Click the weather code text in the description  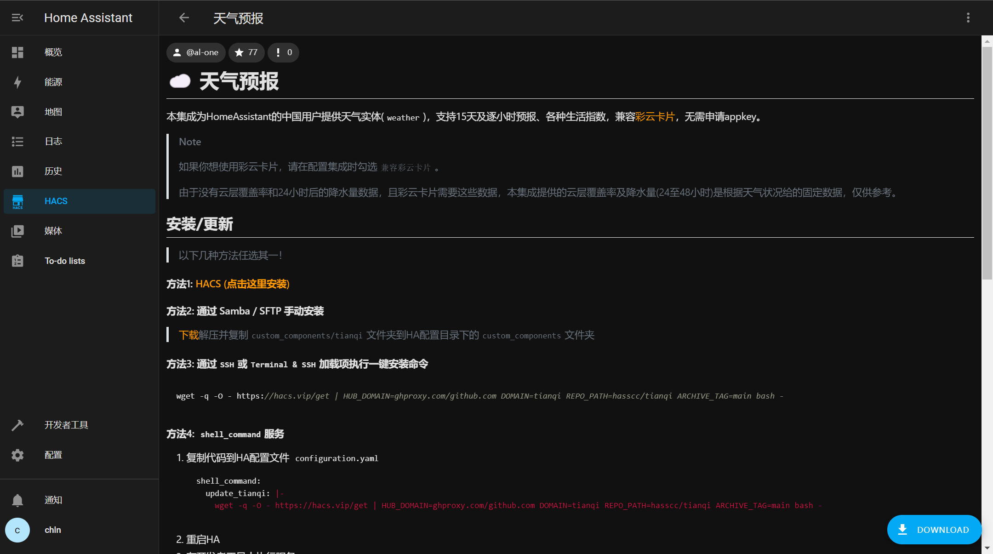[403, 118]
